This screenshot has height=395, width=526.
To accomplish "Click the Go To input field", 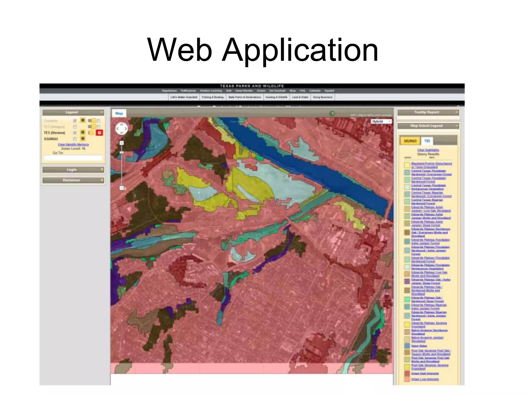I will tap(73, 158).
